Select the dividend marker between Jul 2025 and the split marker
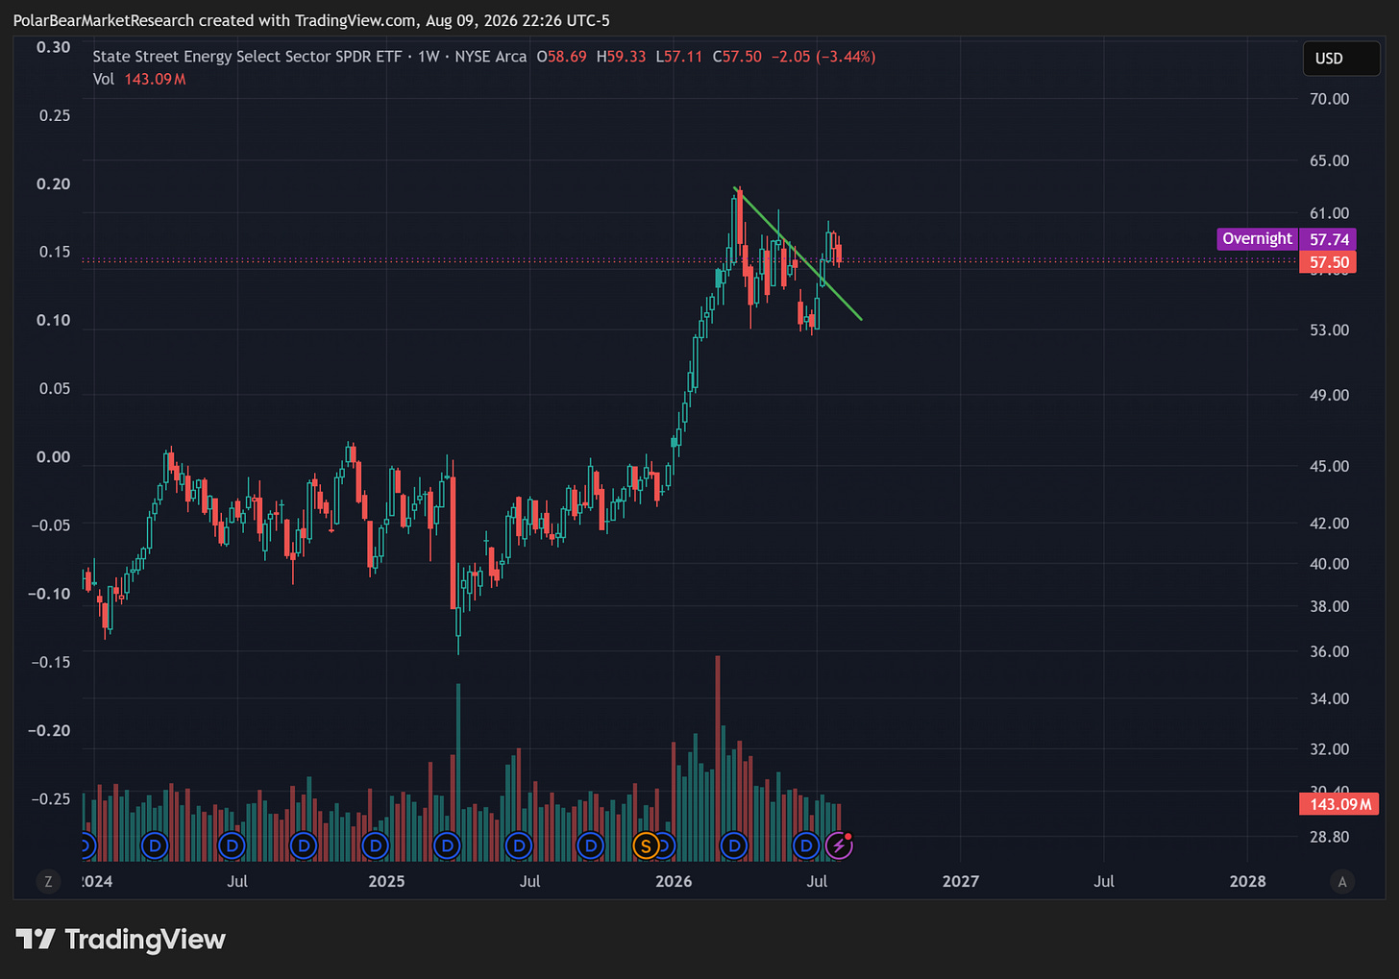The height and width of the screenshot is (979, 1399). click(x=591, y=845)
